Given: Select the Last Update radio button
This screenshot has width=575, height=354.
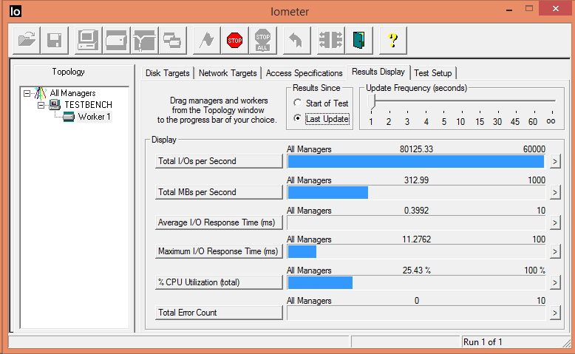Looking at the screenshot, I should coord(298,118).
